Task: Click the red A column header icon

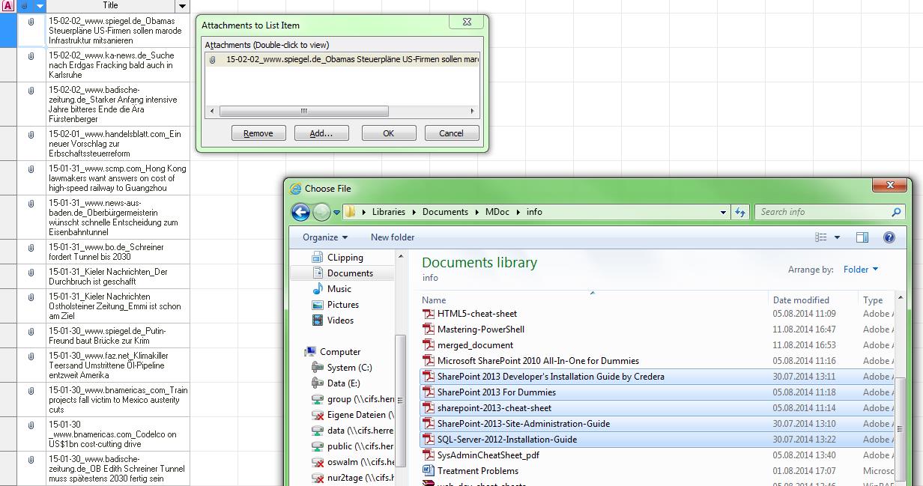Action: point(7,6)
